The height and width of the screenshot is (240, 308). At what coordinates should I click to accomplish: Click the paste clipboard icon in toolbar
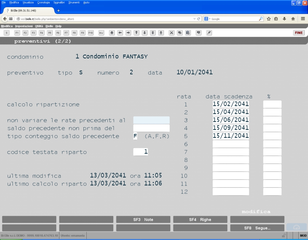click(188, 33)
